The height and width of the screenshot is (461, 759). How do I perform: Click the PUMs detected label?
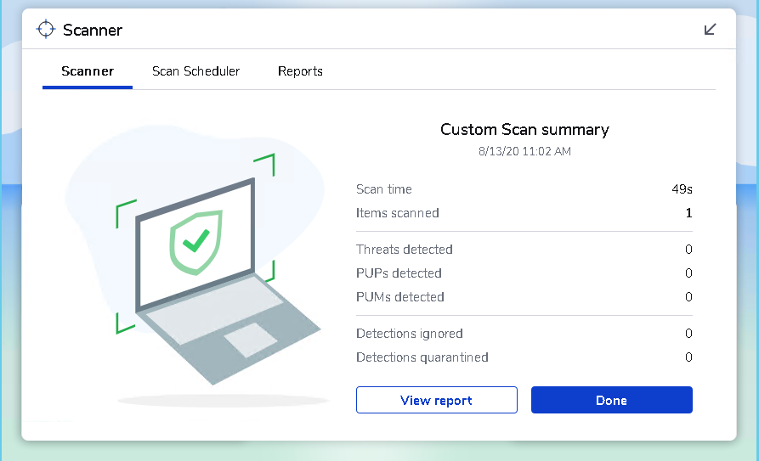(x=399, y=296)
